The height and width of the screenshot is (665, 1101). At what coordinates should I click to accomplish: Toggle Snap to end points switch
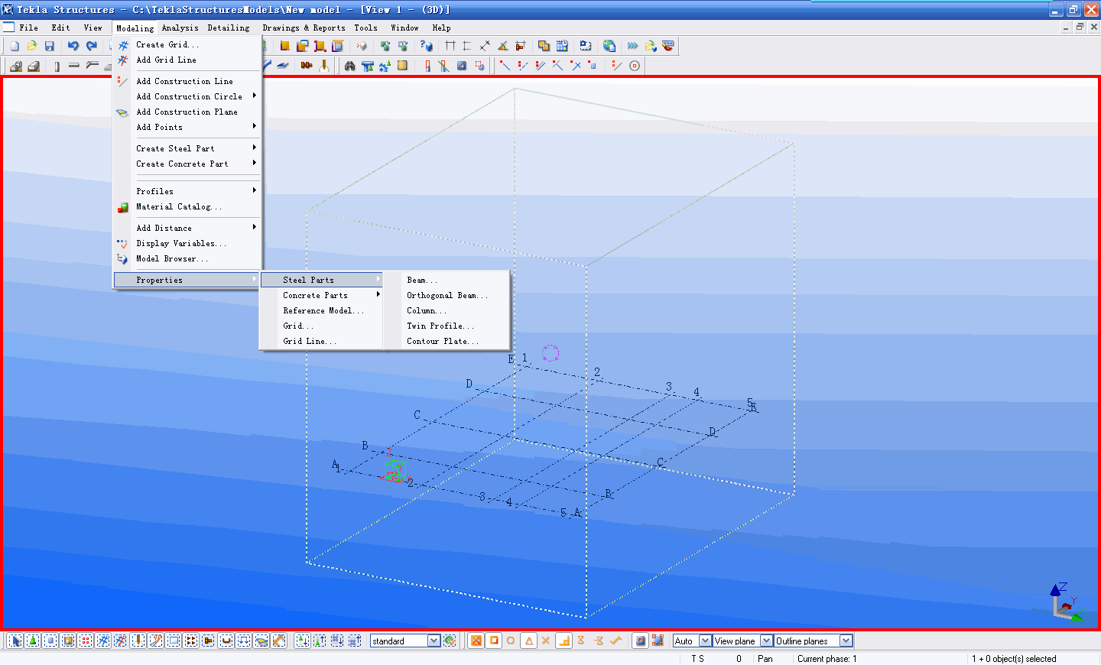494,641
